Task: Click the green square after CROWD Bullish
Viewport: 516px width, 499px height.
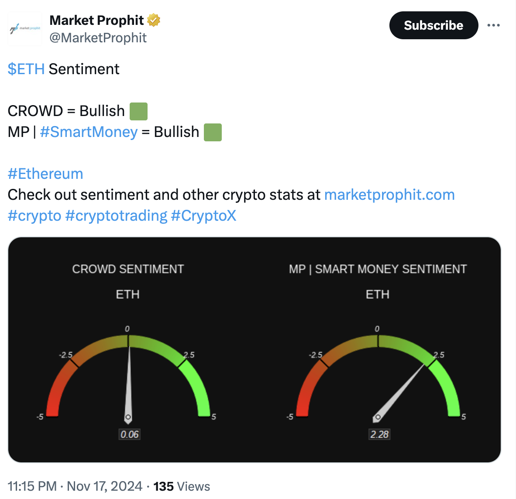Action: [138, 111]
